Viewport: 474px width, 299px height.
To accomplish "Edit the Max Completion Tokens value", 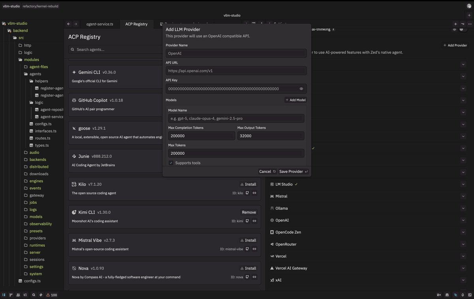I will coord(201,136).
